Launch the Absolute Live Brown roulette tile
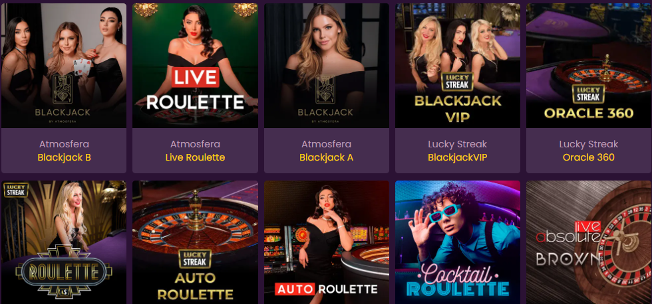The width and height of the screenshot is (652, 304). coord(589,242)
